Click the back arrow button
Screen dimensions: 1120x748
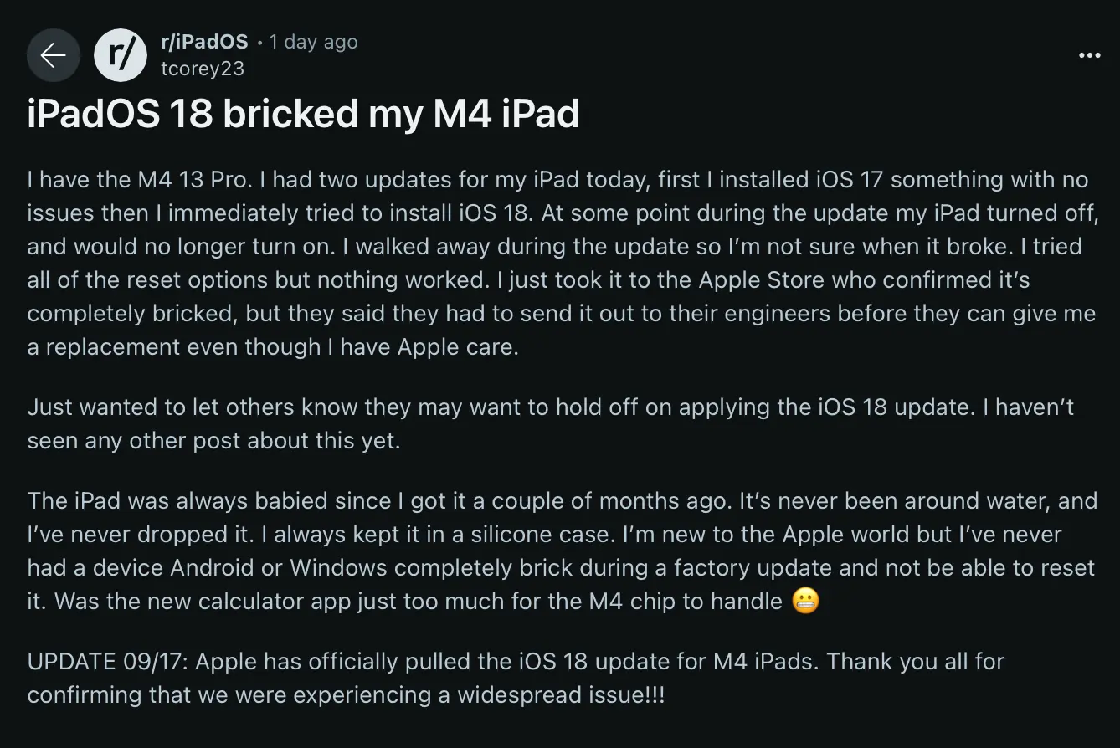(54, 55)
